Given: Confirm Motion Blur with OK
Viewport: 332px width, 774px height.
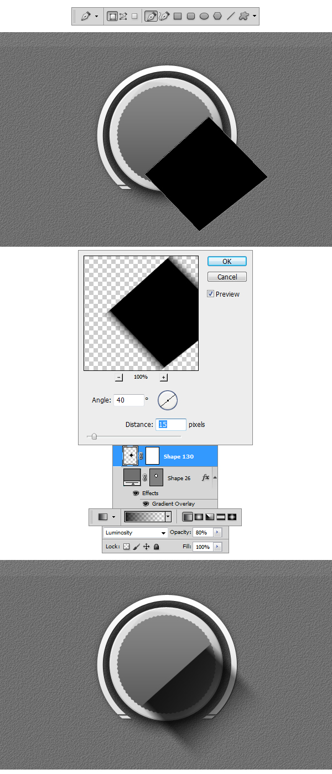Looking at the screenshot, I should coord(227,261).
